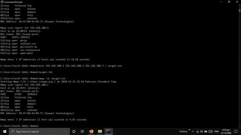The width and height of the screenshot is (241, 135).
Task: Click 'scanned in 4.83 seconds' line
Action: point(43,120)
